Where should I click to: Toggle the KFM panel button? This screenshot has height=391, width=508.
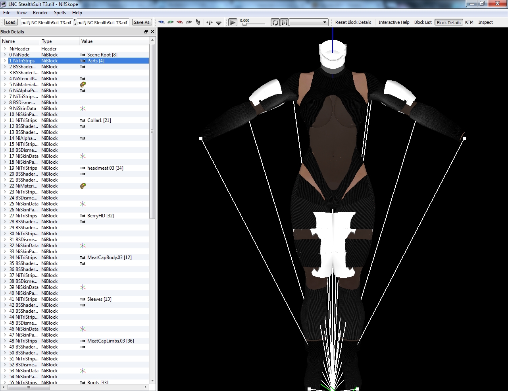[469, 22]
